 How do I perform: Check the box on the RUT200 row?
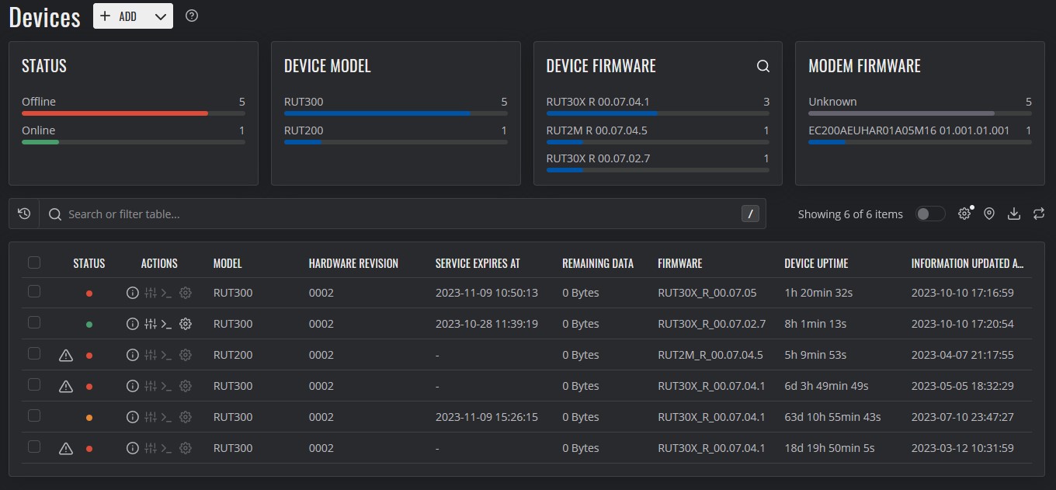[x=34, y=353]
